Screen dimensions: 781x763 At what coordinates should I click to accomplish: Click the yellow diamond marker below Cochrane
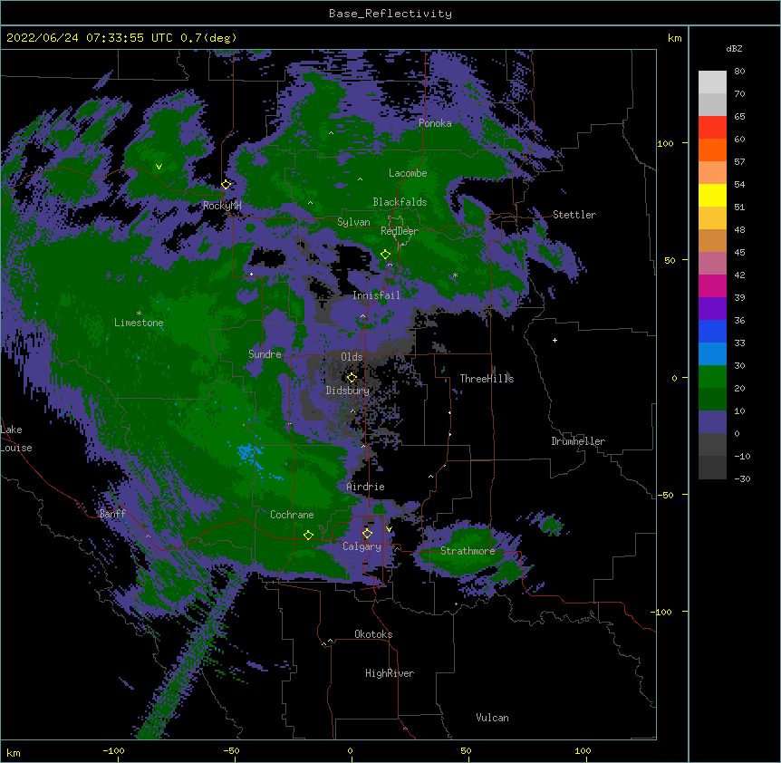tap(308, 536)
